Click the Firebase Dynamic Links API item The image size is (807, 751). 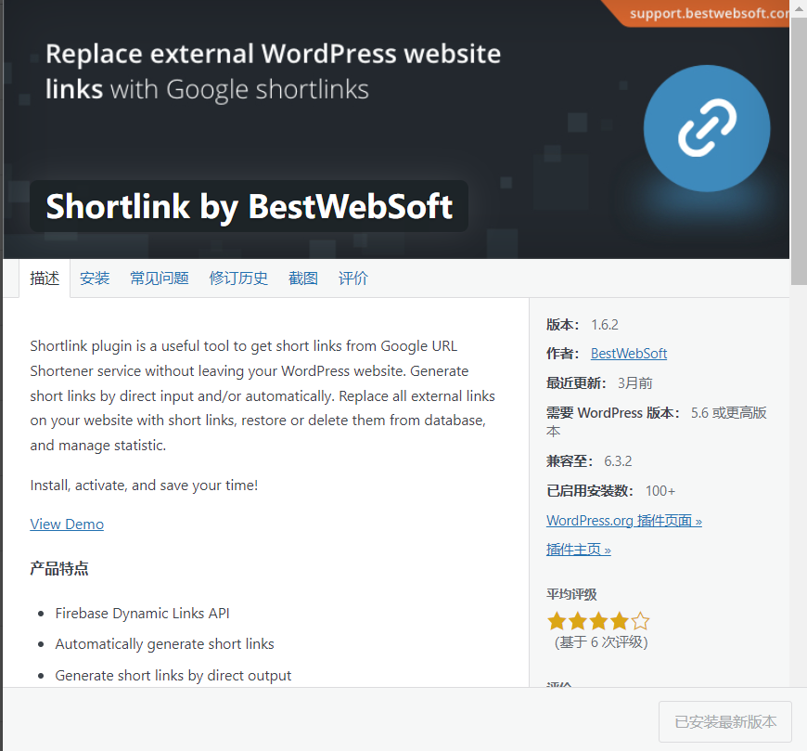[x=142, y=614]
